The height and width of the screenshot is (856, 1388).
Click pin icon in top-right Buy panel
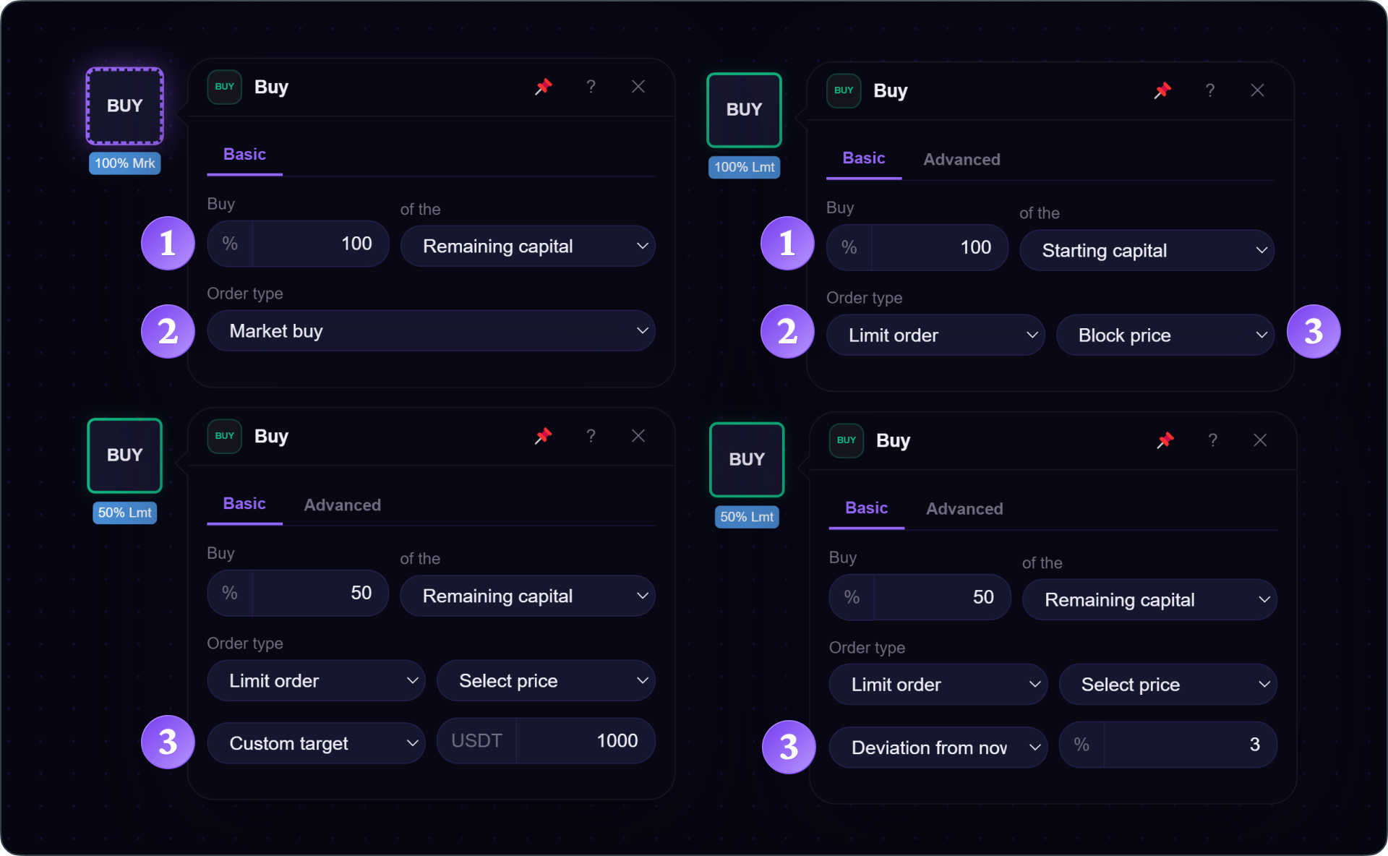click(x=1162, y=90)
